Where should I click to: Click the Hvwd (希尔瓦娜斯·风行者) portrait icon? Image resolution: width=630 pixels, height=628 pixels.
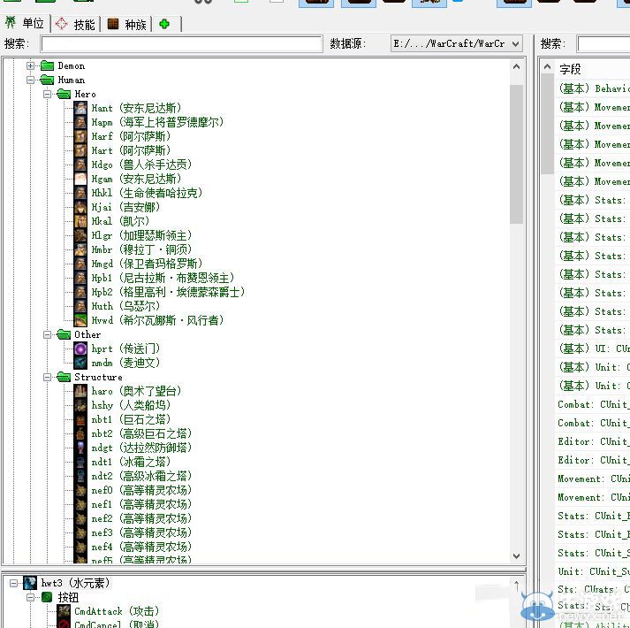pos(80,320)
